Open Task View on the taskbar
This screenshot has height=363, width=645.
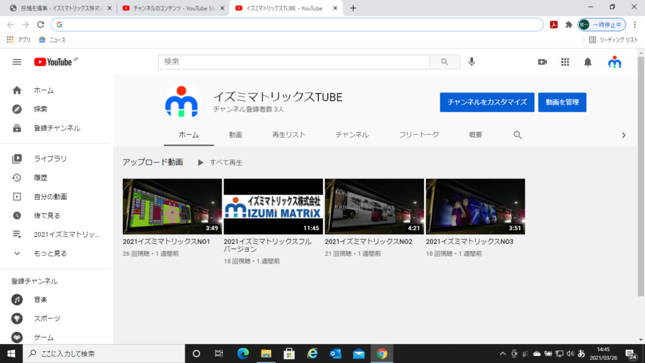[219, 354]
